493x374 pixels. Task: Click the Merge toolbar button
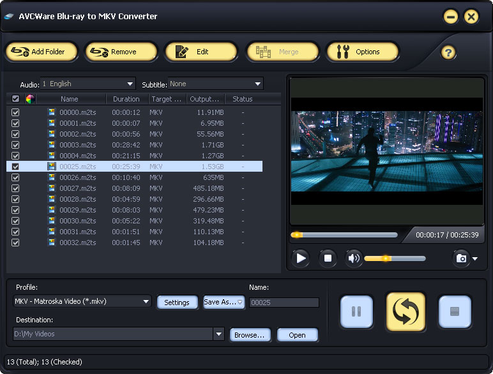(283, 52)
